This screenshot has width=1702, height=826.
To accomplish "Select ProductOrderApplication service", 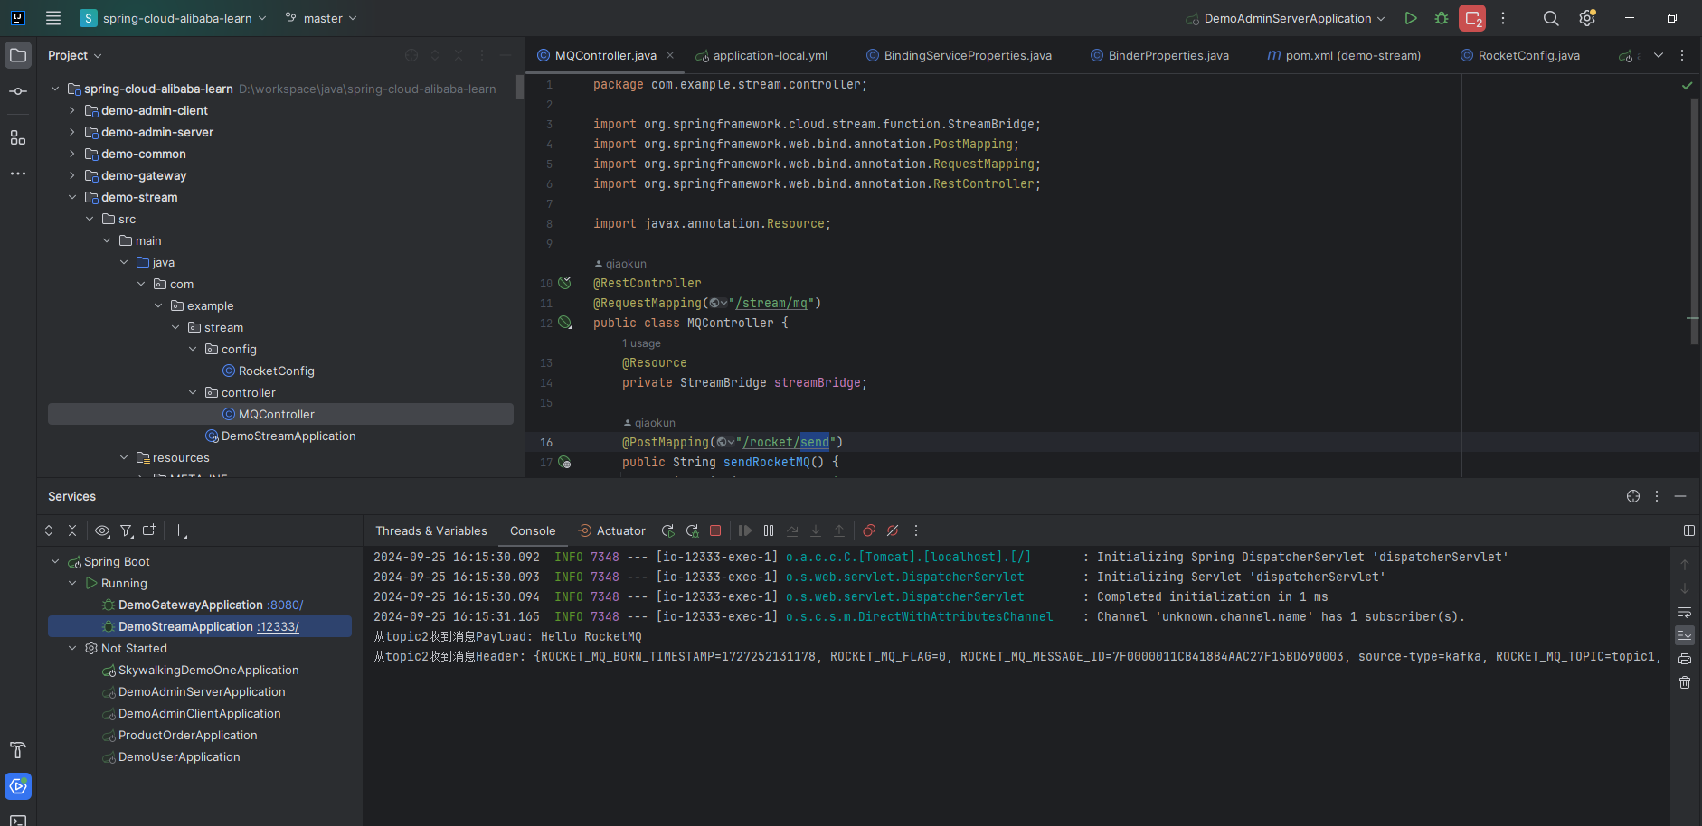I will point(187,735).
